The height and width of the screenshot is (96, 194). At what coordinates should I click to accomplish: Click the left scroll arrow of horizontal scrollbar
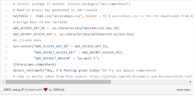(3, 82)
